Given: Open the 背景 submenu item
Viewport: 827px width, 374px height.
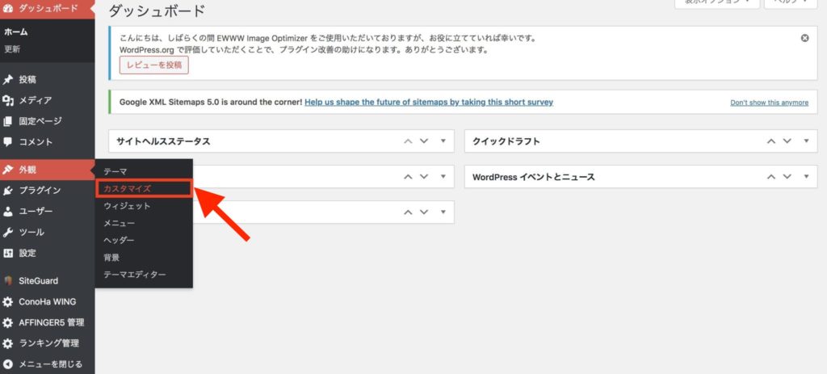Looking at the screenshot, I should [x=111, y=258].
